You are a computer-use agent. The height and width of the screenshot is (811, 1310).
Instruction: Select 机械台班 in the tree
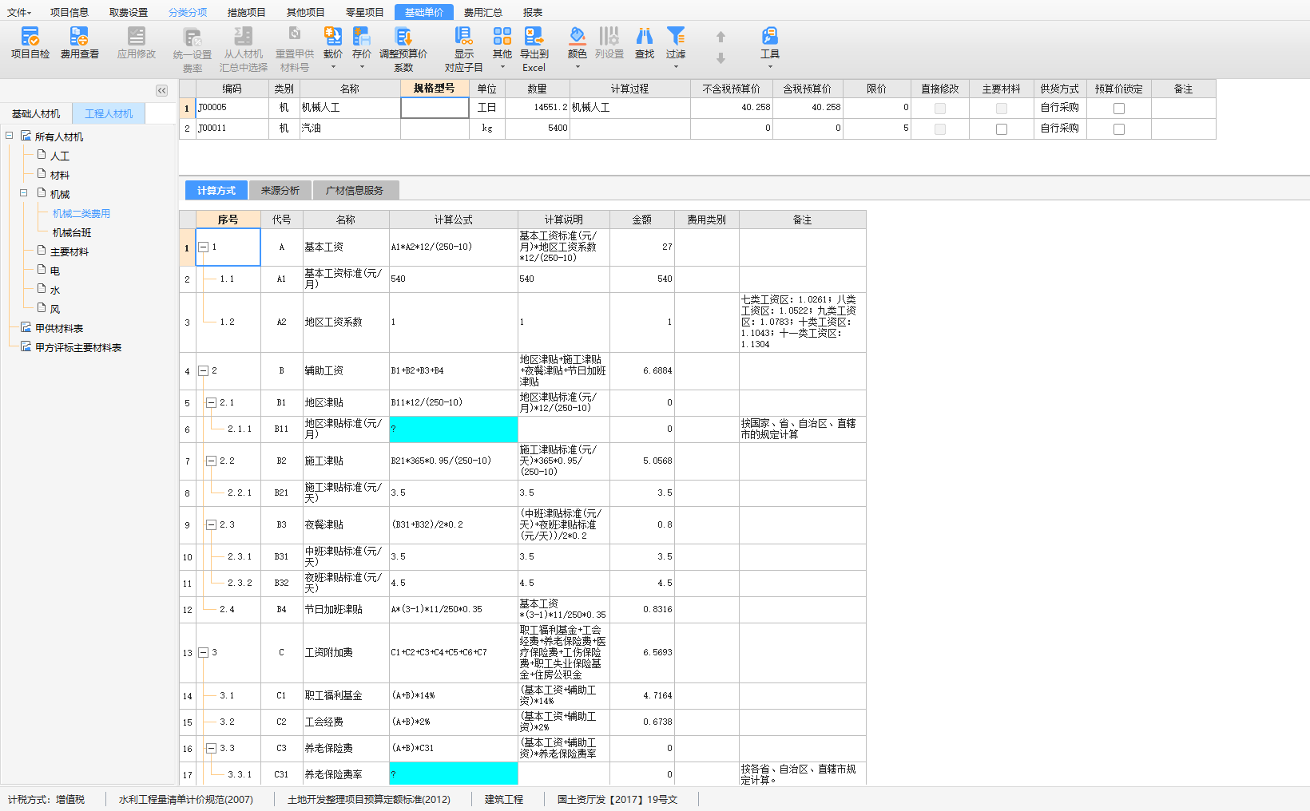tap(72, 233)
